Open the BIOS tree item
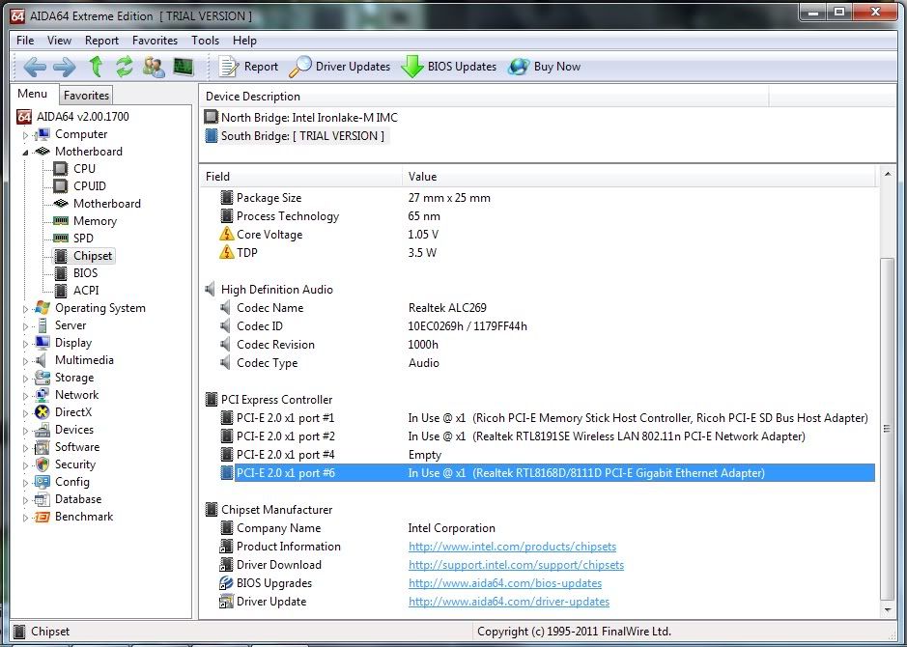Screen dimensions: 907x647 pos(85,273)
